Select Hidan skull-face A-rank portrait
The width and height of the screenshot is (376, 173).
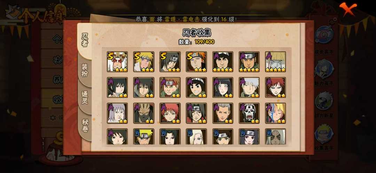(249, 113)
